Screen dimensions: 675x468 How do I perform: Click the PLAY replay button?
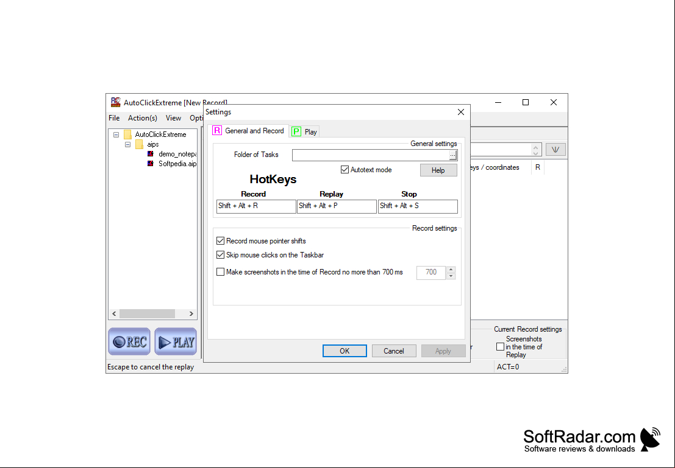[176, 341]
